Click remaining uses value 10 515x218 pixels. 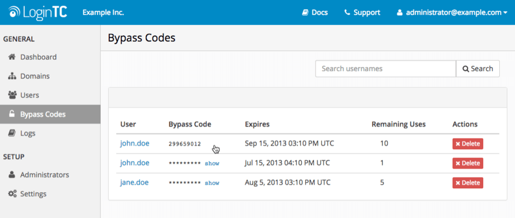click(384, 144)
